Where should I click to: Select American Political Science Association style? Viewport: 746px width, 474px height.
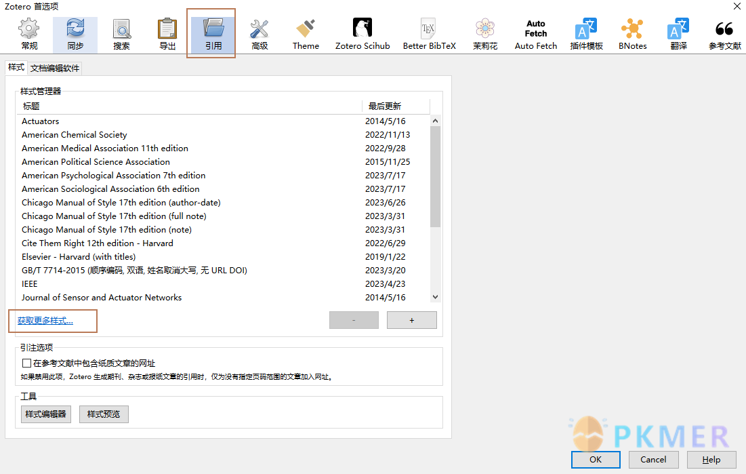tap(224, 162)
